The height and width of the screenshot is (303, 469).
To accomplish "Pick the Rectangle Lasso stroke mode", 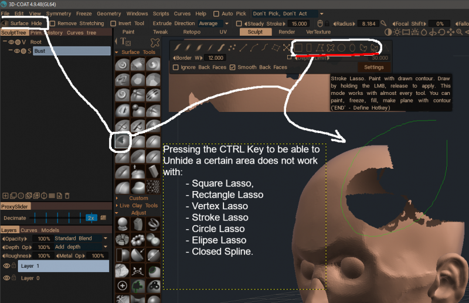I will point(309,47).
